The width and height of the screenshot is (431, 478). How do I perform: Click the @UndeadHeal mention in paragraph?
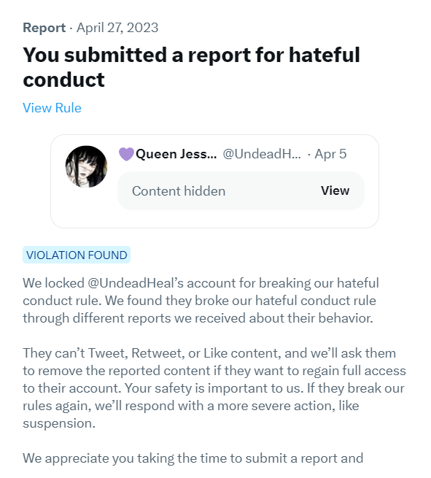(136, 283)
